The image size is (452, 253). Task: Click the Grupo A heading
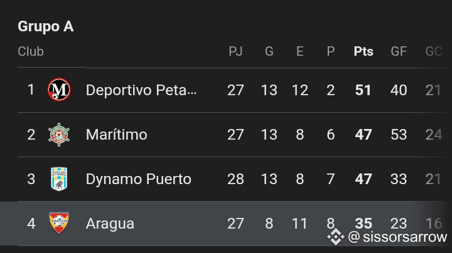(46, 26)
